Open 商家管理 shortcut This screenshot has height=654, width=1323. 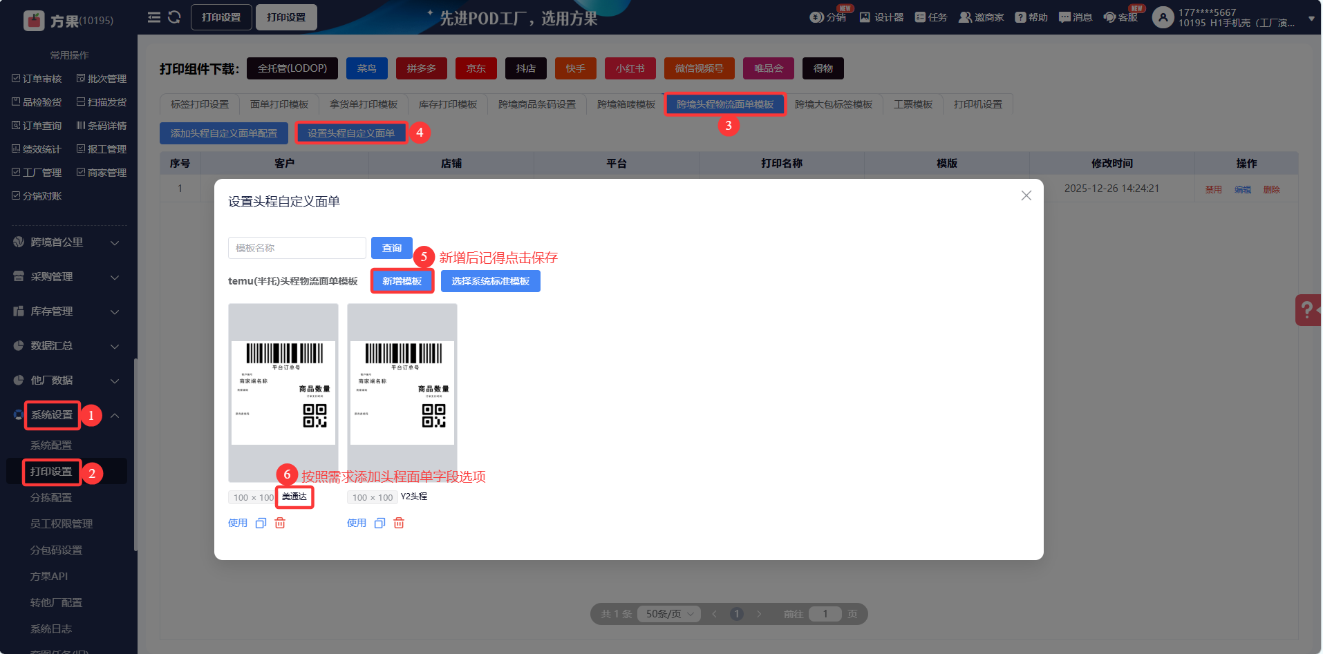[102, 173]
